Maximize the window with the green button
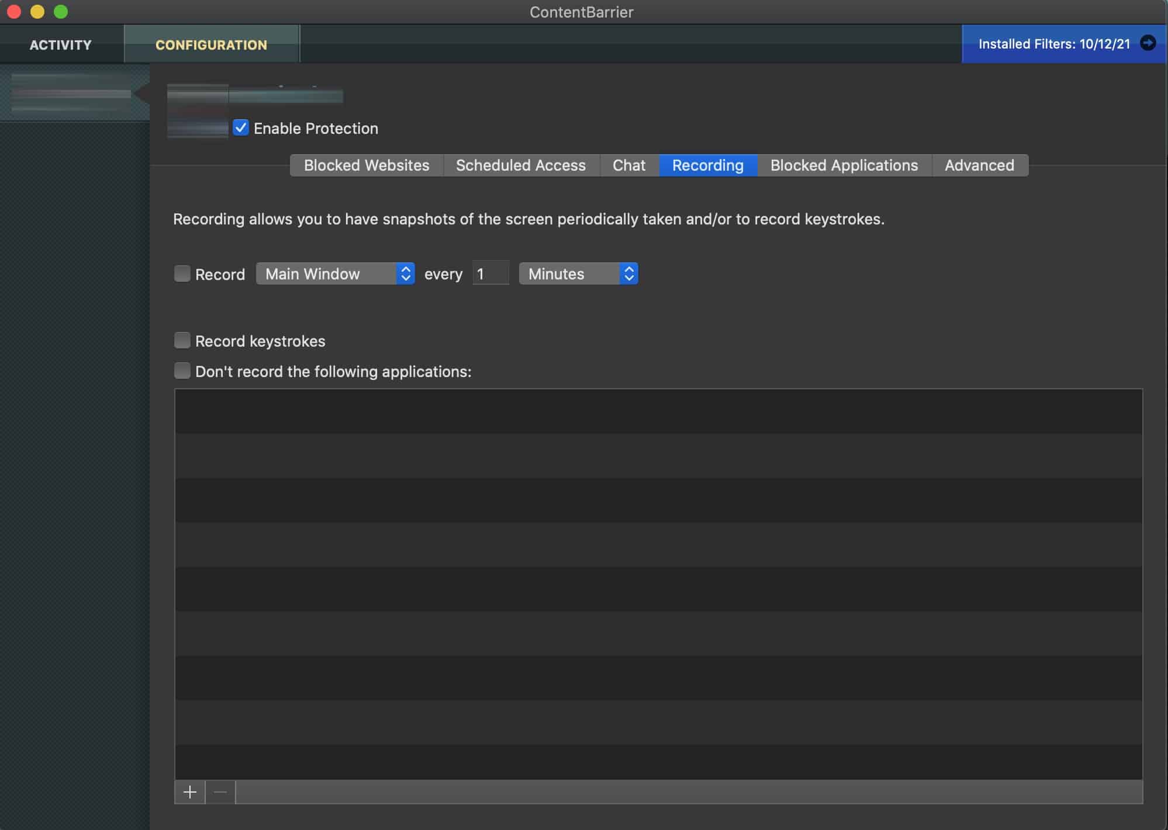This screenshot has height=830, width=1168. coord(61,12)
